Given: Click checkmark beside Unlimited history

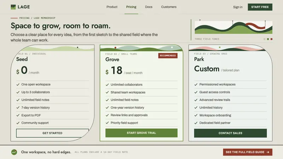Looking at the screenshot, I should point(196,108).
